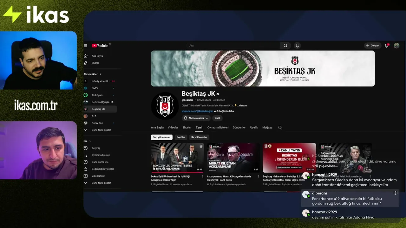The image size is (406, 228).
Task: Open the YouTube hamburger guide menu
Action: point(85,46)
